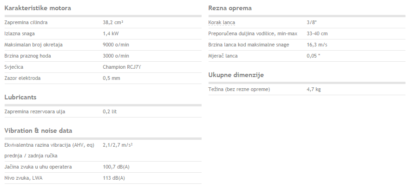The width and height of the screenshot is (412, 189).
Task: Select the Karakteristike motora heading
Action: pos(38,8)
